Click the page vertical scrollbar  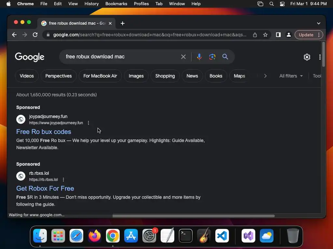click(323, 54)
